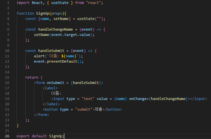
Task: Click line number 26 in the gutter
Action: pyautogui.click(x=7, y=136)
